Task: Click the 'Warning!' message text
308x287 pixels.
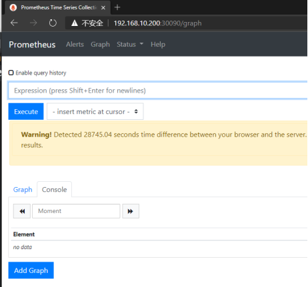Action: (x=37, y=135)
